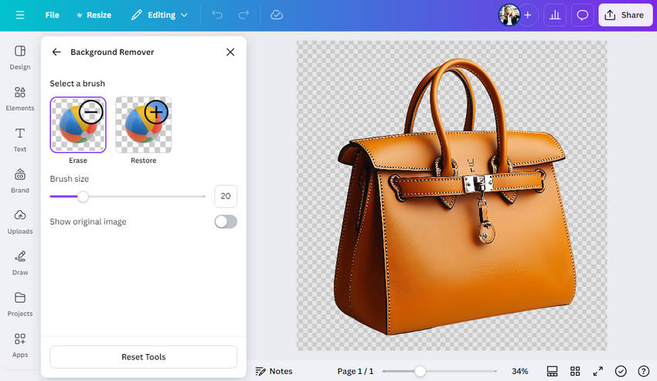Open the Elements sidebar tab

tap(19, 99)
